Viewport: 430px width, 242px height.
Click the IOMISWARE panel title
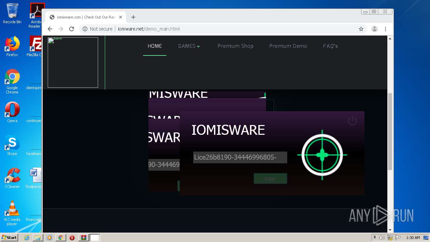pos(228,130)
